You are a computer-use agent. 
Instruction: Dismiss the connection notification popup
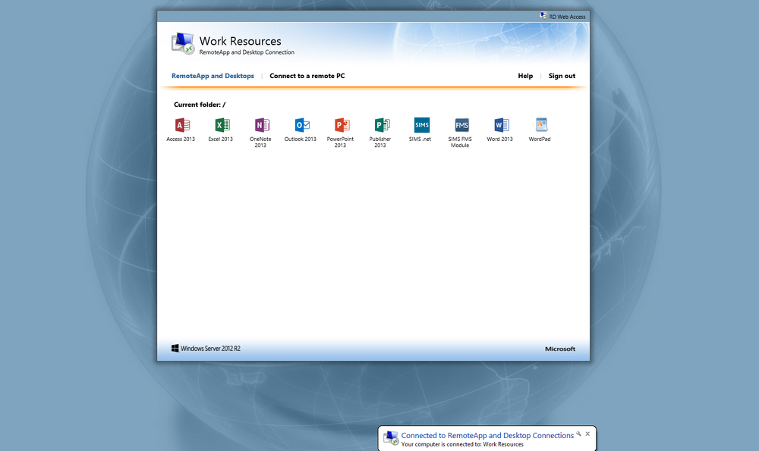pos(587,434)
